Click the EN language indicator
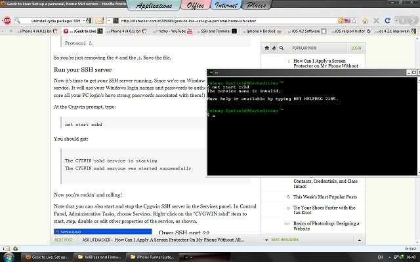The image size is (420, 262). tap(380, 257)
